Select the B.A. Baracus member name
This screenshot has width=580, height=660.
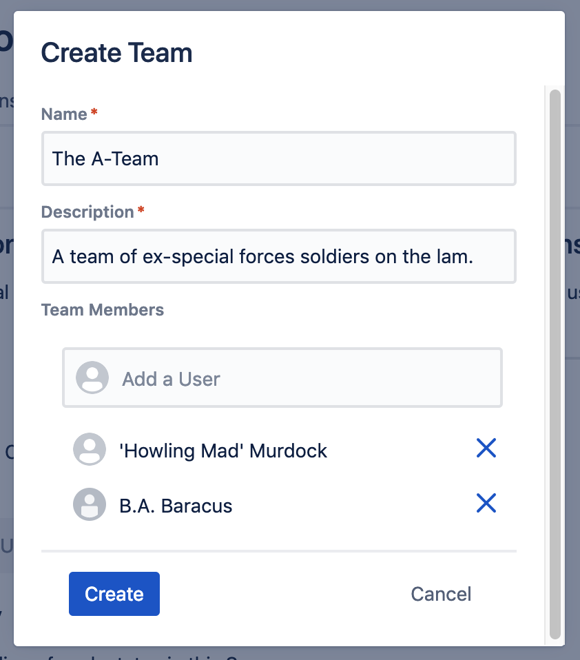coord(176,506)
